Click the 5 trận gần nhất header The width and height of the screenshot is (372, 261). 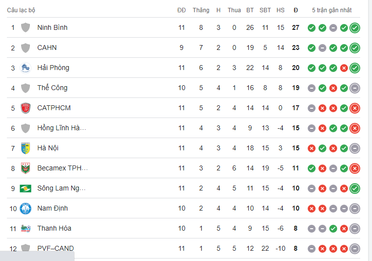point(332,10)
